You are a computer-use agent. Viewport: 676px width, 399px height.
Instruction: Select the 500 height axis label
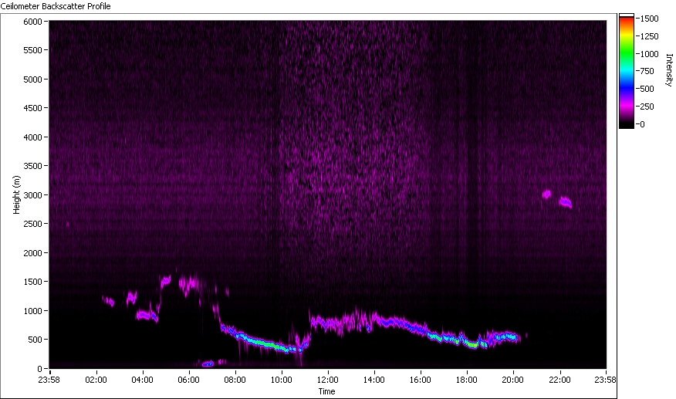click(35, 340)
